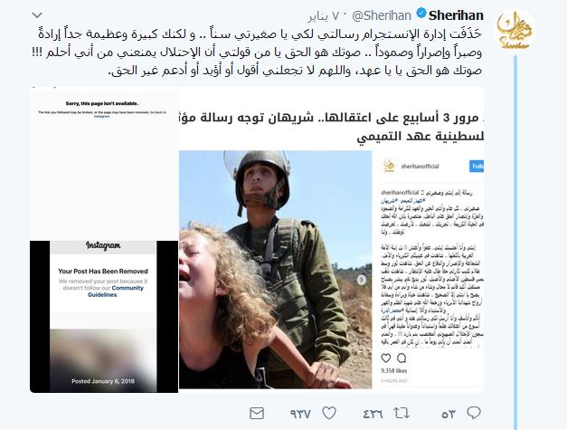The image size is (567, 430).
Task: Click the reply speech bubble icon
Action: (x=473, y=413)
